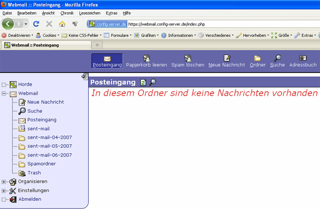Click refresh icon next to Posteingang heading
The height and width of the screenshot is (209, 320).
tap(144, 83)
